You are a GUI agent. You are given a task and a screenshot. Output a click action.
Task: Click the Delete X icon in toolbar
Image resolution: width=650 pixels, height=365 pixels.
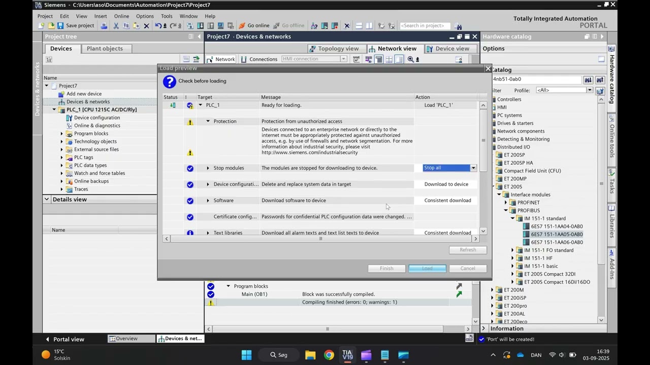tap(147, 26)
